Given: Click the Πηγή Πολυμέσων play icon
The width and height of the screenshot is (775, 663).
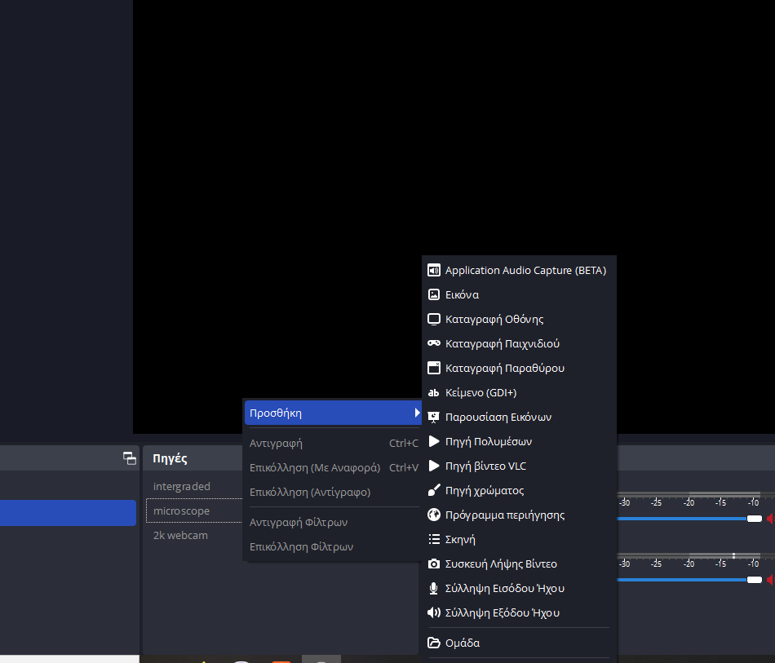Looking at the screenshot, I should (433, 441).
